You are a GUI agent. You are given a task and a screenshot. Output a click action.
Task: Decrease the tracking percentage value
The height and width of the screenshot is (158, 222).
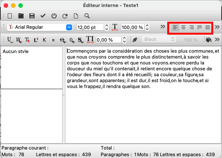[124, 42]
